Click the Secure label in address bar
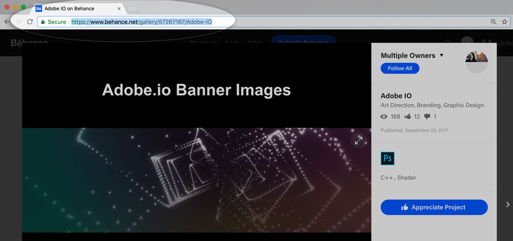 point(57,22)
